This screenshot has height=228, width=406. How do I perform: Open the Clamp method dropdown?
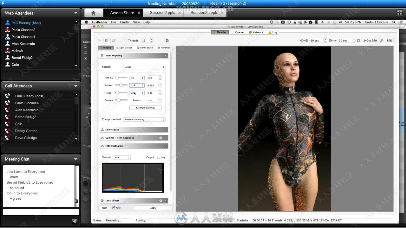[x=144, y=120]
